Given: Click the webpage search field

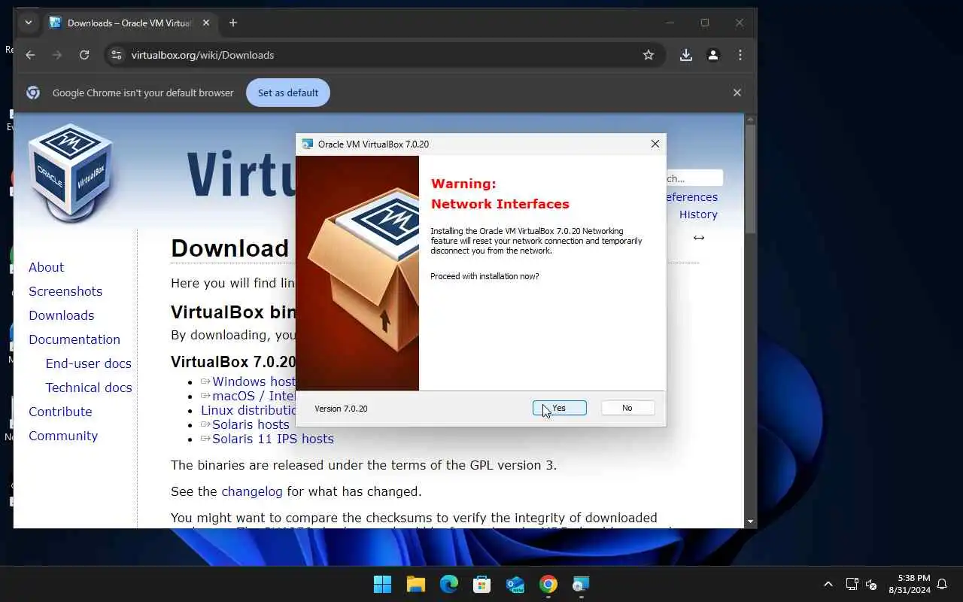Looking at the screenshot, I should coord(694,178).
